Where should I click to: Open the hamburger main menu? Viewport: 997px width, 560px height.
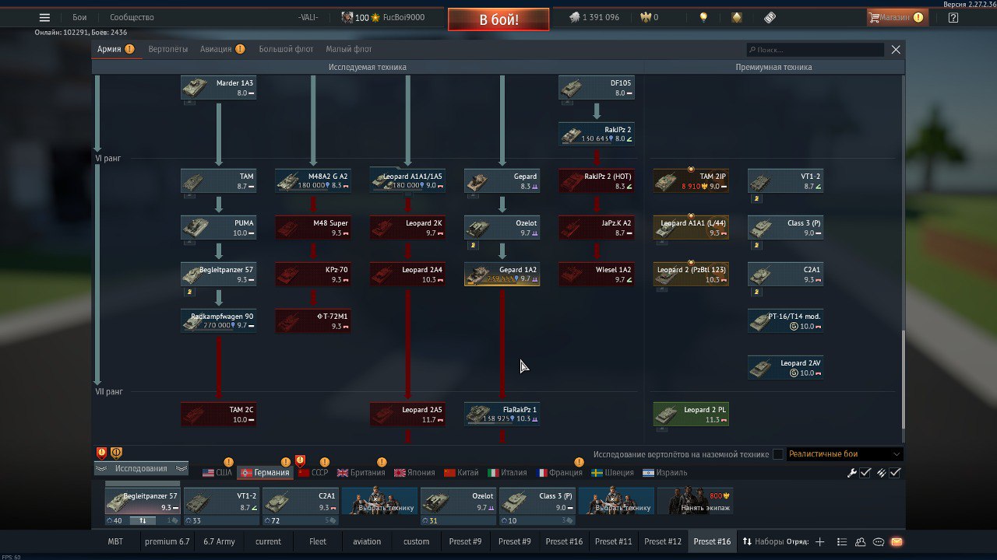(44, 17)
